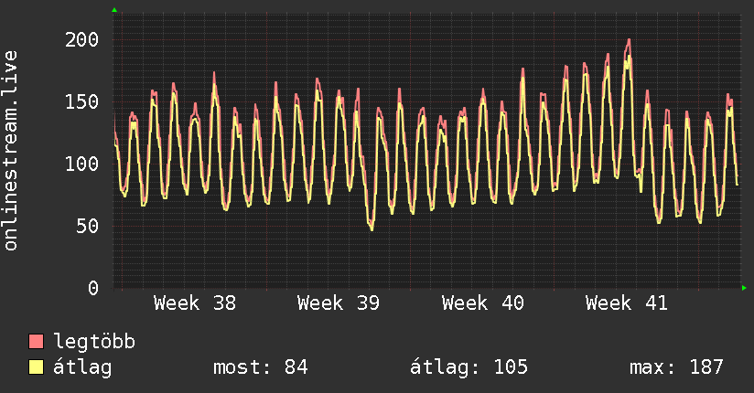Click the 150 y-axis value
This screenshot has height=393, width=754.
(x=81, y=101)
